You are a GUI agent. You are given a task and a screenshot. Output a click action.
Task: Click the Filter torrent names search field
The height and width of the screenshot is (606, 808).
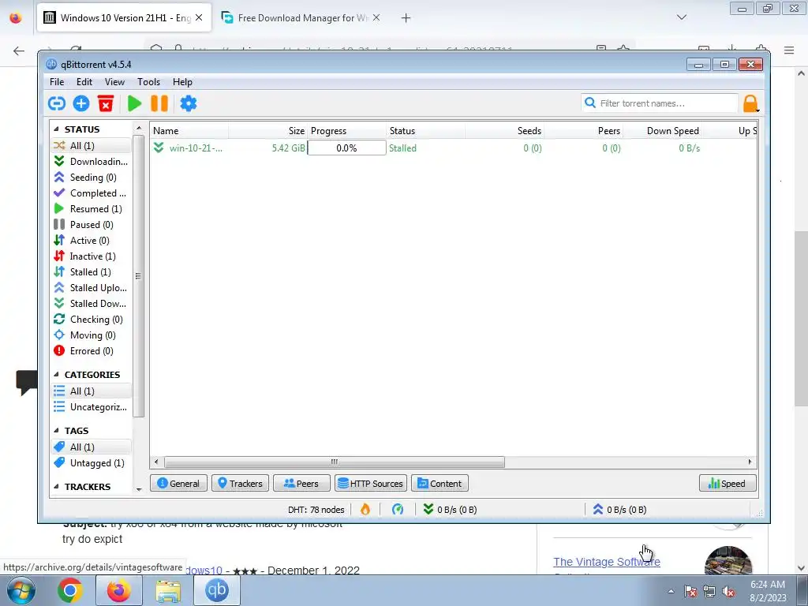point(660,103)
